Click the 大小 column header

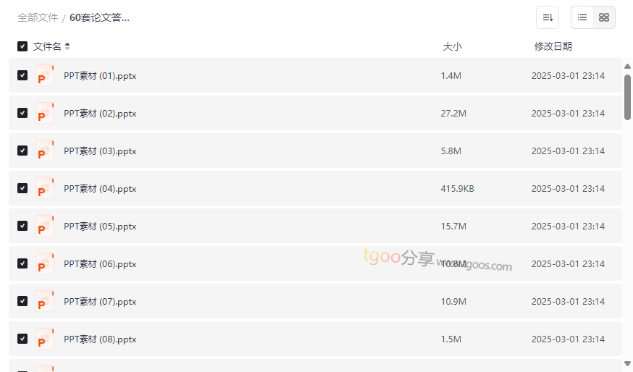pos(452,46)
